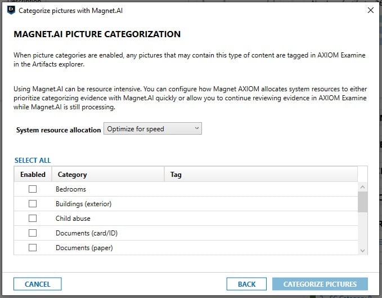Sort by the Enabled column header
The height and width of the screenshot is (298, 382).
point(33,175)
